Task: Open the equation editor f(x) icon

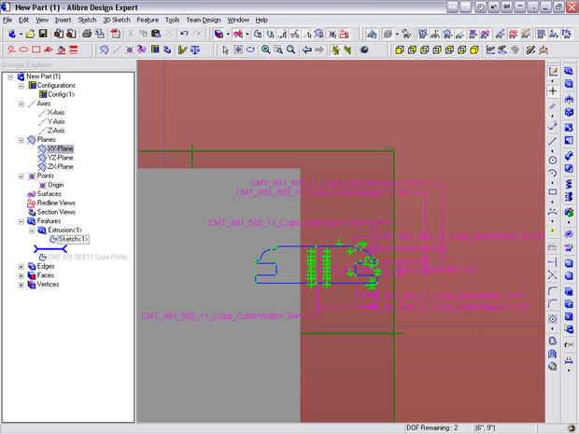Action: pyautogui.click(x=569, y=344)
